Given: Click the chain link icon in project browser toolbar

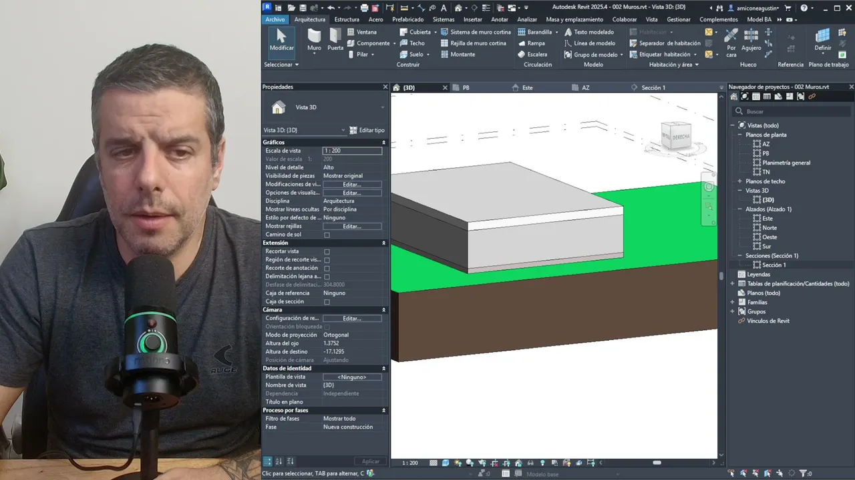Looking at the screenshot, I should tap(812, 97).
